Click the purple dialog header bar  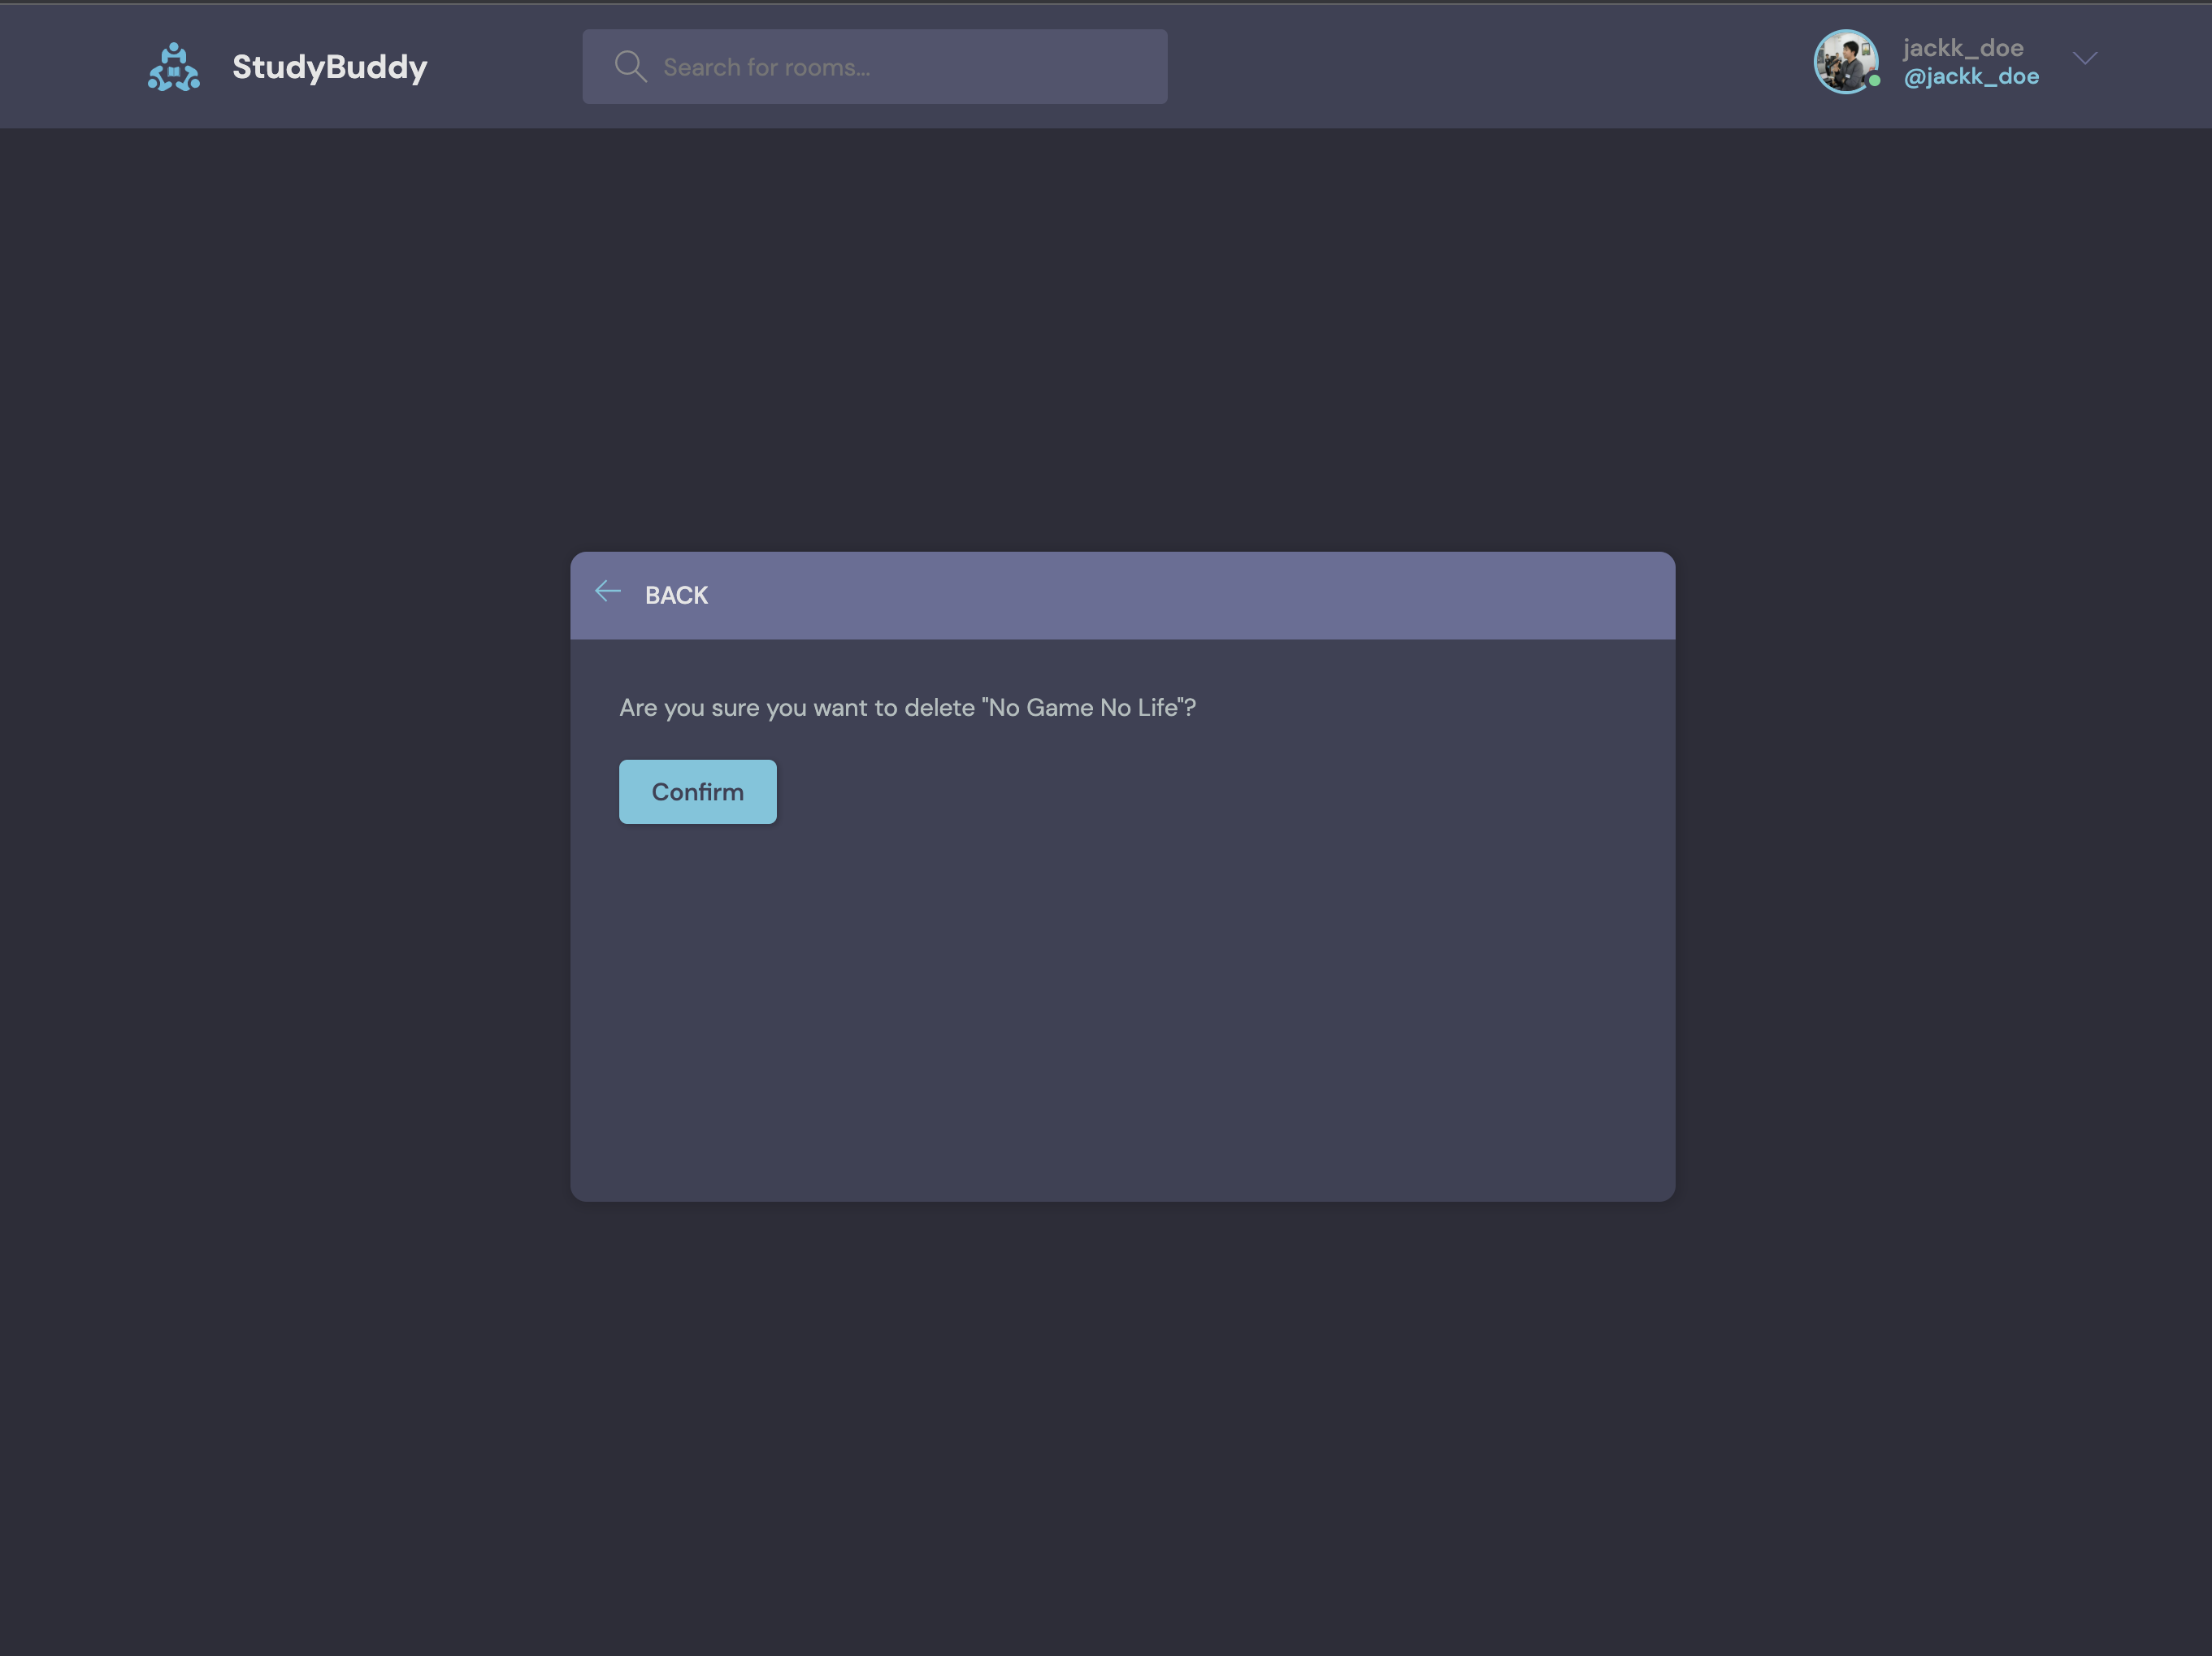[1300, 594]
